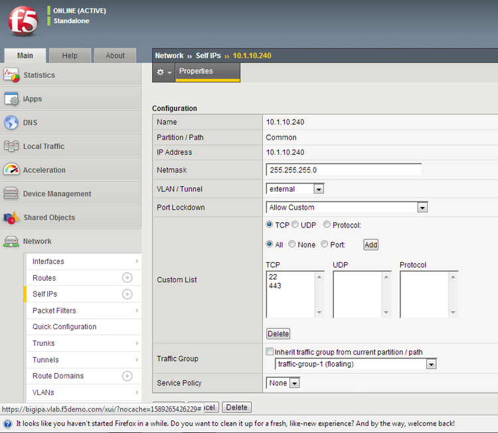
Task: Open the Device Management icon
Action: [11, 194]
